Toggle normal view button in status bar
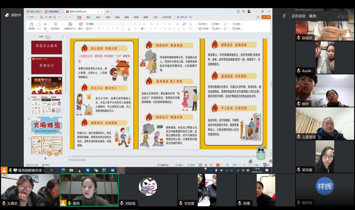Image resolution: width=355 pixels, height=210 pixels. coord(200,165)
